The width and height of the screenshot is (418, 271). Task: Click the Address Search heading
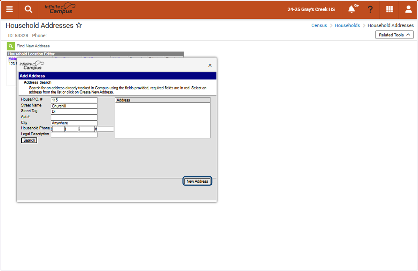click(38, 82)
